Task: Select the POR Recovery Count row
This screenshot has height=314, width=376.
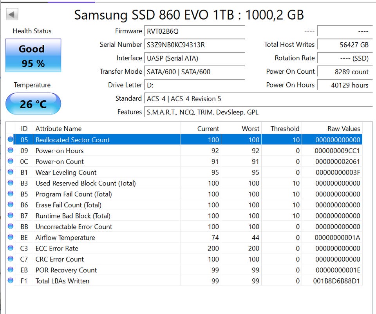Action: point(184,270)
